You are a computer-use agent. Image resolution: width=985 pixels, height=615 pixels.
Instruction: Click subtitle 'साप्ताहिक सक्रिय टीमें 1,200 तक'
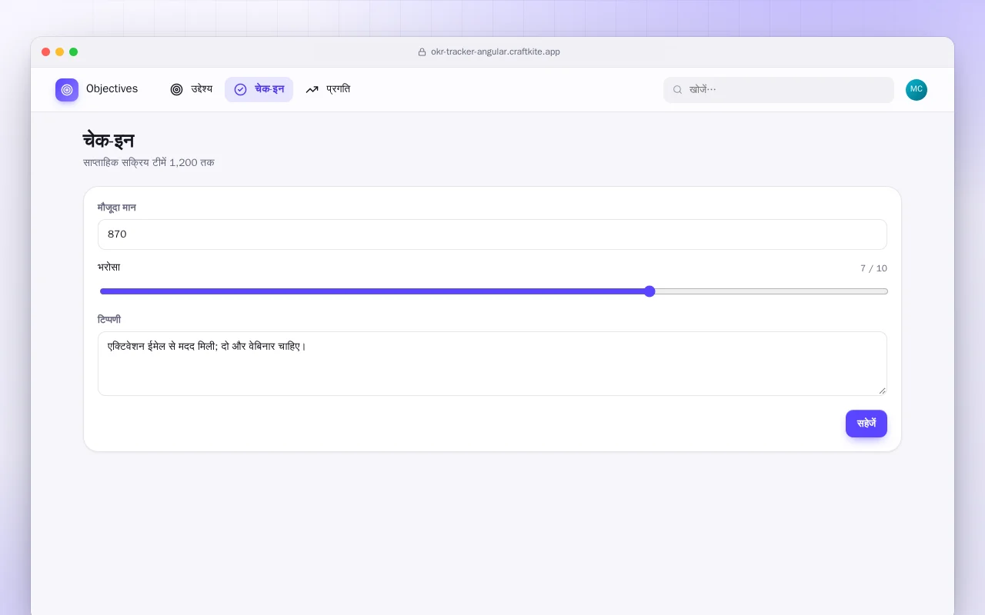[x=149, y=163]
